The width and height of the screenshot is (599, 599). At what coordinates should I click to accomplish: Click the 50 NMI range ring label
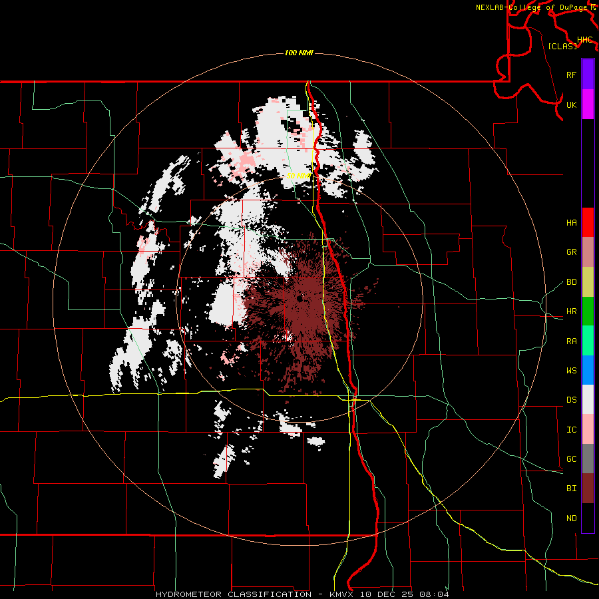pyautogui.click(x=299, y=176)
